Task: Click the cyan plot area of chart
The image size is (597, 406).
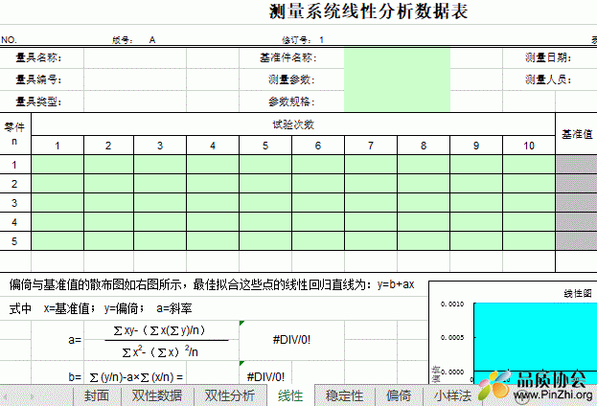Action: (536, 337)
